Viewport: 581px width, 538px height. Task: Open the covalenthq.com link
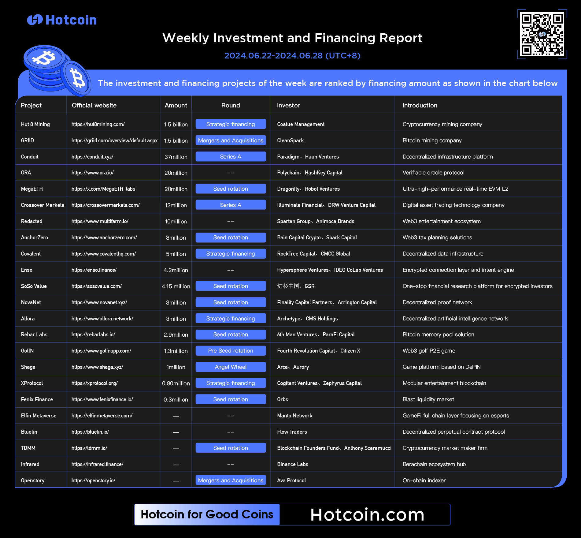pyautogui.click(x=104, y=254)
